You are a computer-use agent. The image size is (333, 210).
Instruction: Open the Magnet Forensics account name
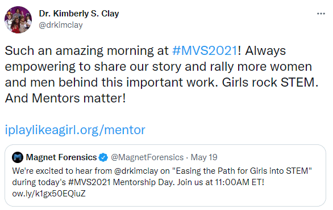pos(61,157)
